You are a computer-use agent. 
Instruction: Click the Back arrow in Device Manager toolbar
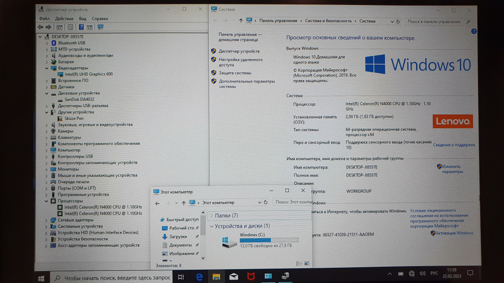(x=40, y=27)
